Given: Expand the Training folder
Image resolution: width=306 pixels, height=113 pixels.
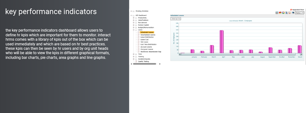Looking at the screenshot, I should (134, 57).
